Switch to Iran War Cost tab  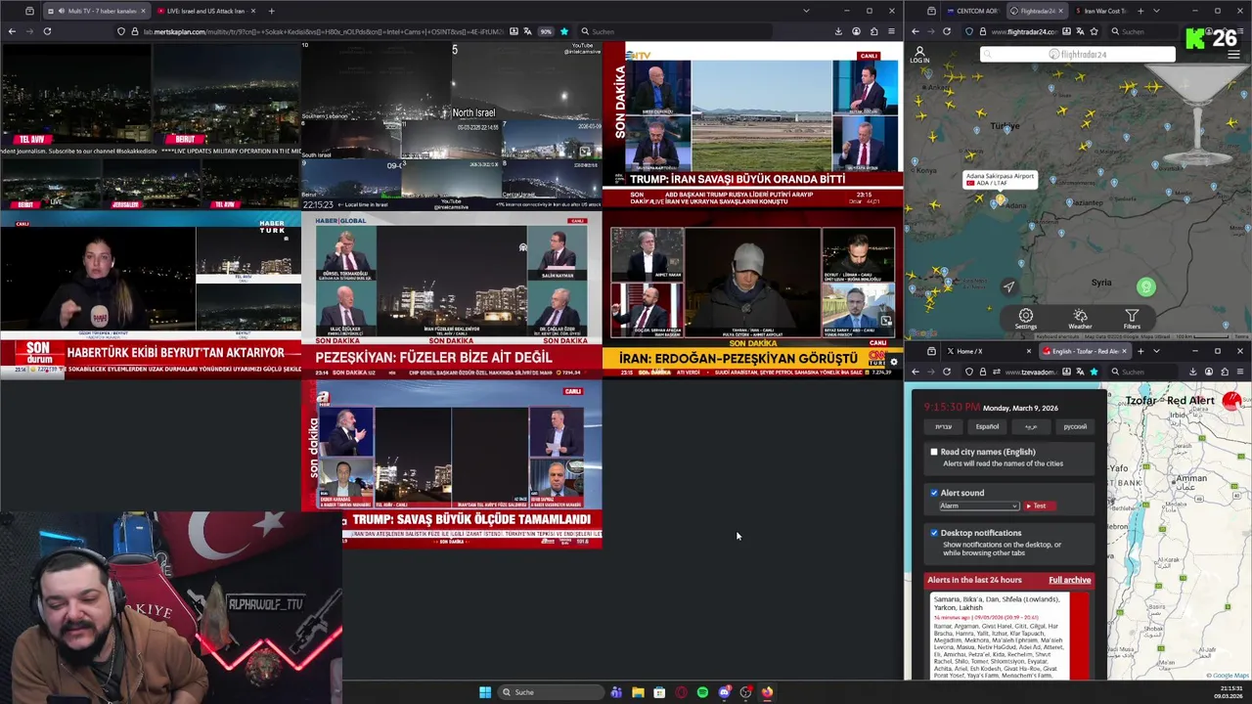click(x=1105, y=11)
